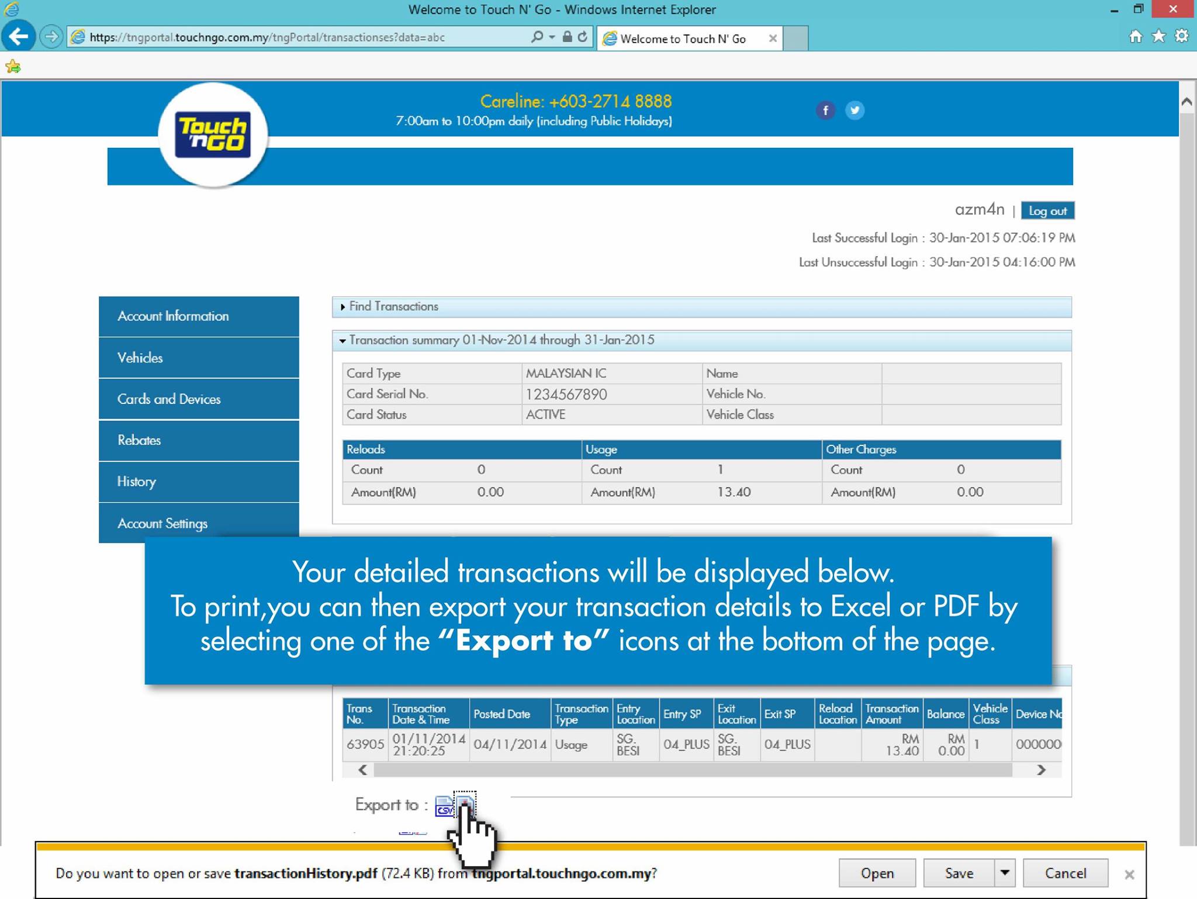The width and height of the screenshot is (1197, 899).
Task: Click the security lock icon in address bar
Action: 567,37
